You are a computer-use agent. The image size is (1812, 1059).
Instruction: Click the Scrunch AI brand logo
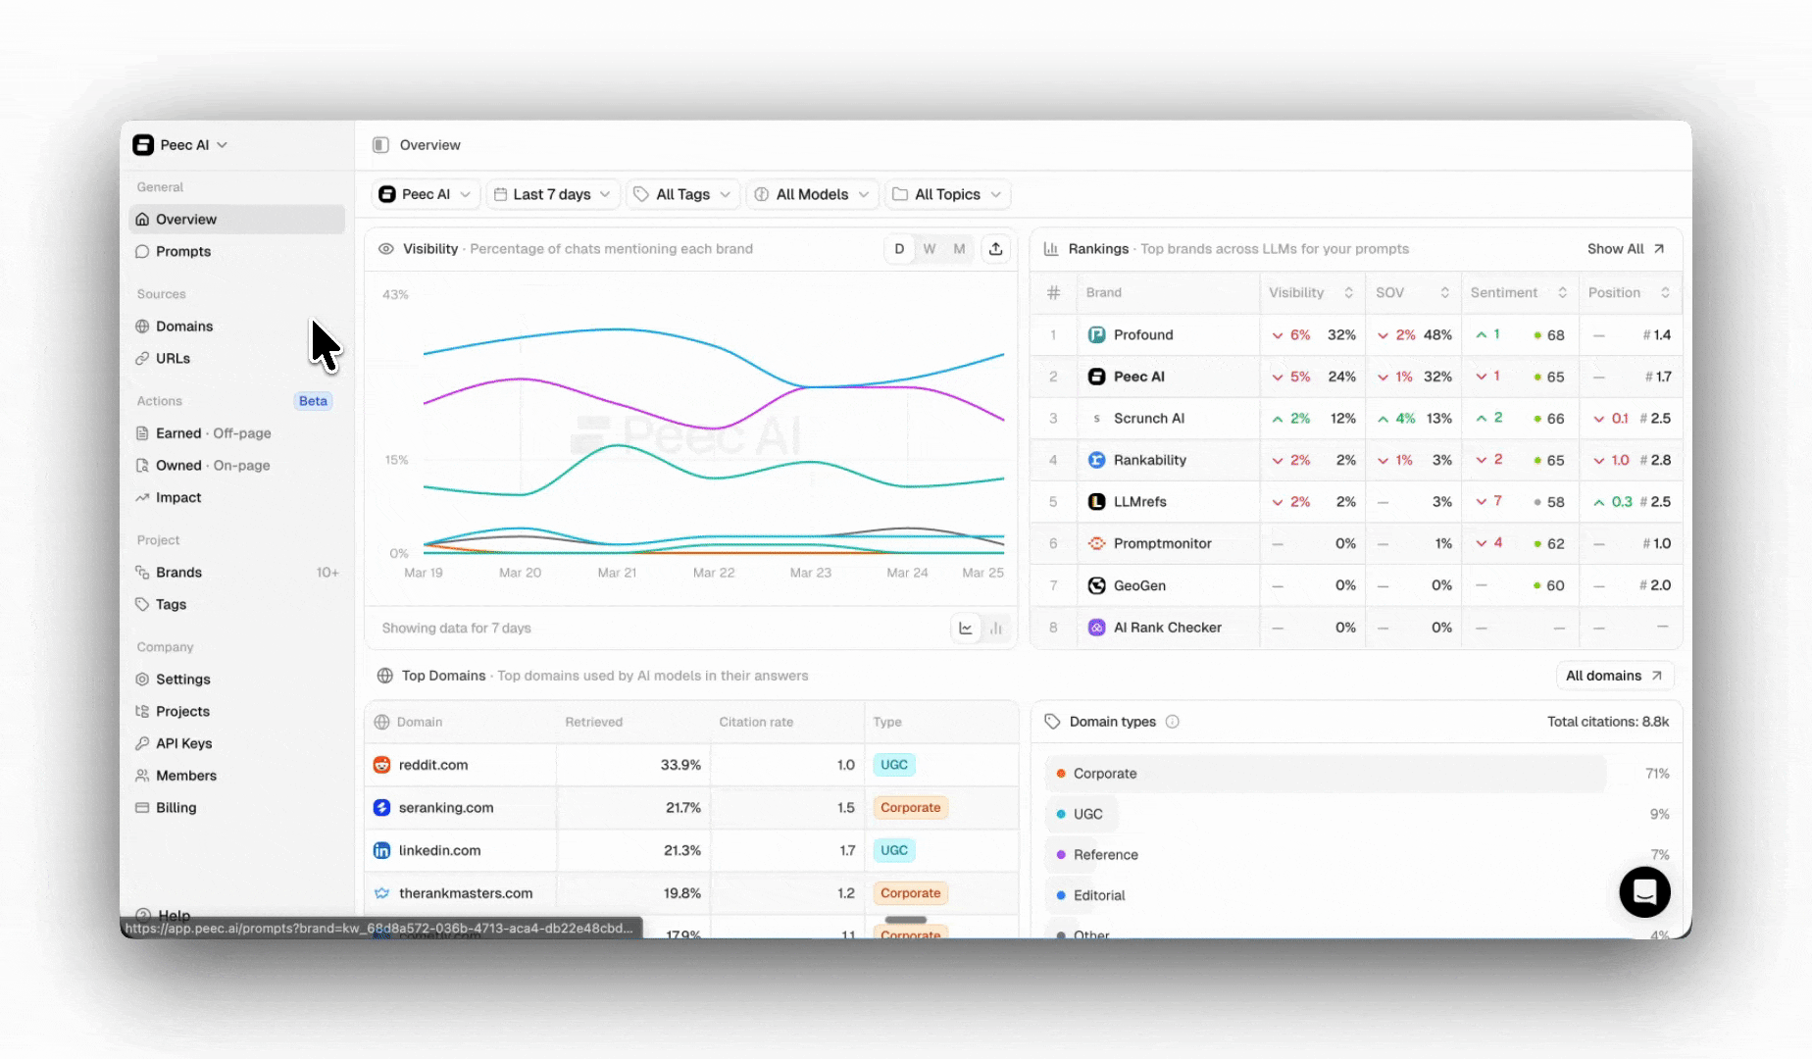1097,419
